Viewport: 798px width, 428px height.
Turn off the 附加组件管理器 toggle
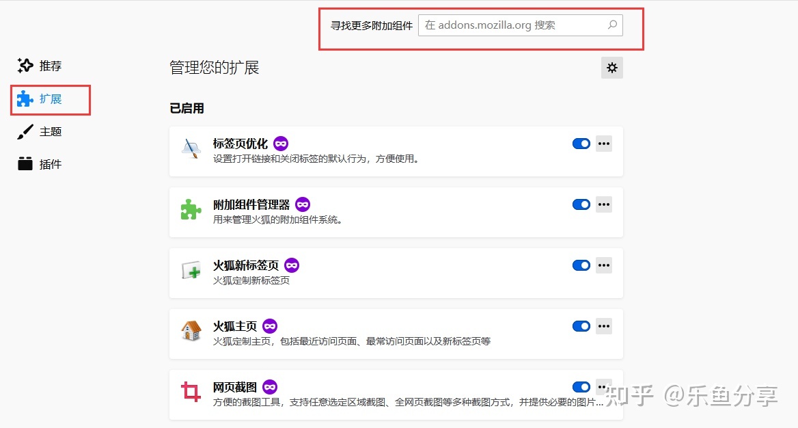(x=581, y=204)
